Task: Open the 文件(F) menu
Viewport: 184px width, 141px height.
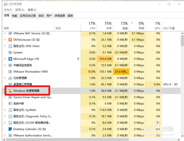Action: (8, 10)
